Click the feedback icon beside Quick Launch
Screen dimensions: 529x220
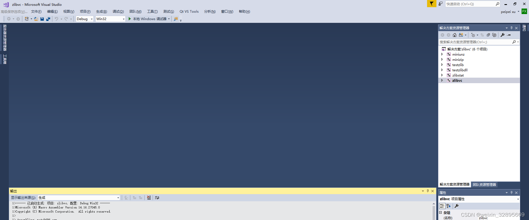click(x=441, y=4)
